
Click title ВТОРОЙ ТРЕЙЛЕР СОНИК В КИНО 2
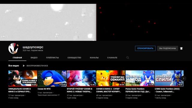pos(79,90)
